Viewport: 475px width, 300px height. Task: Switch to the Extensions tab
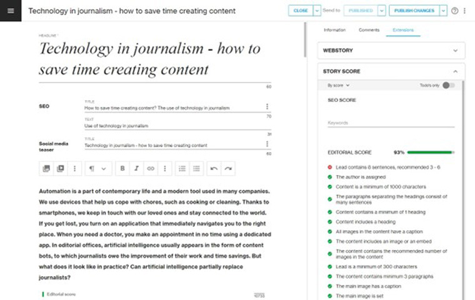(x=403, y=30)
